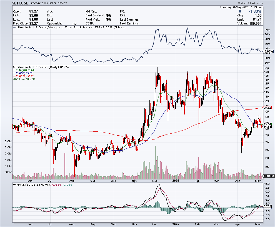Click the Next Earnings field label
This screenshot has width=275, height=227.
pos(130,24)
